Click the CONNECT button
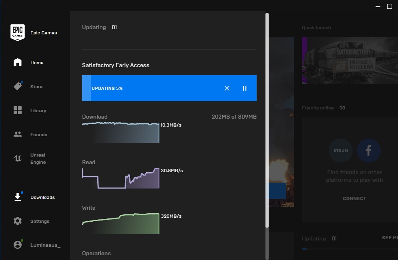The image size is (398, 260). (x=354, y=198)
